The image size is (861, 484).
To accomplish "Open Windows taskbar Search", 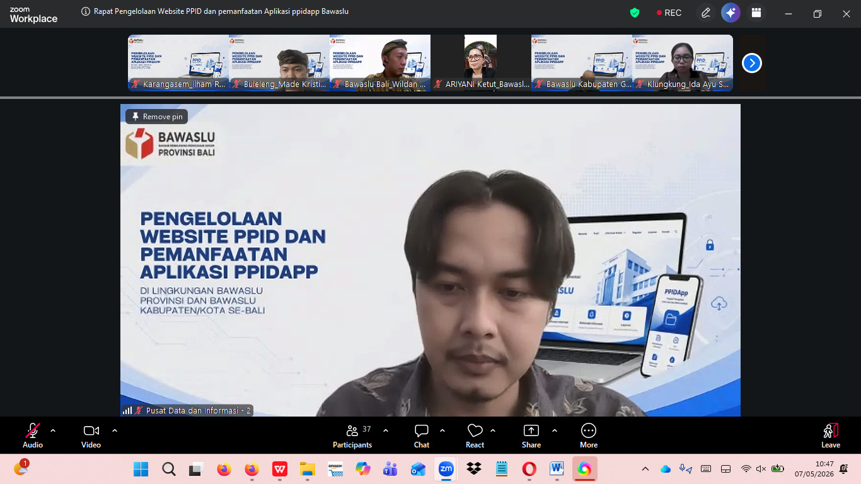I will pyautogui.click(x=168, y=469).
